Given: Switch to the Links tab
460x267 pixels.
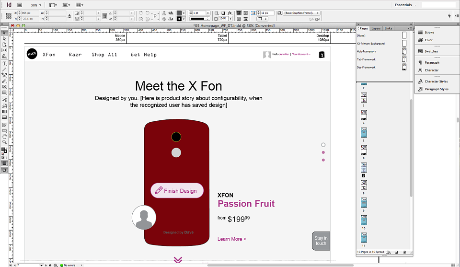Looking at the screenshot, I should tap(389, 28).
